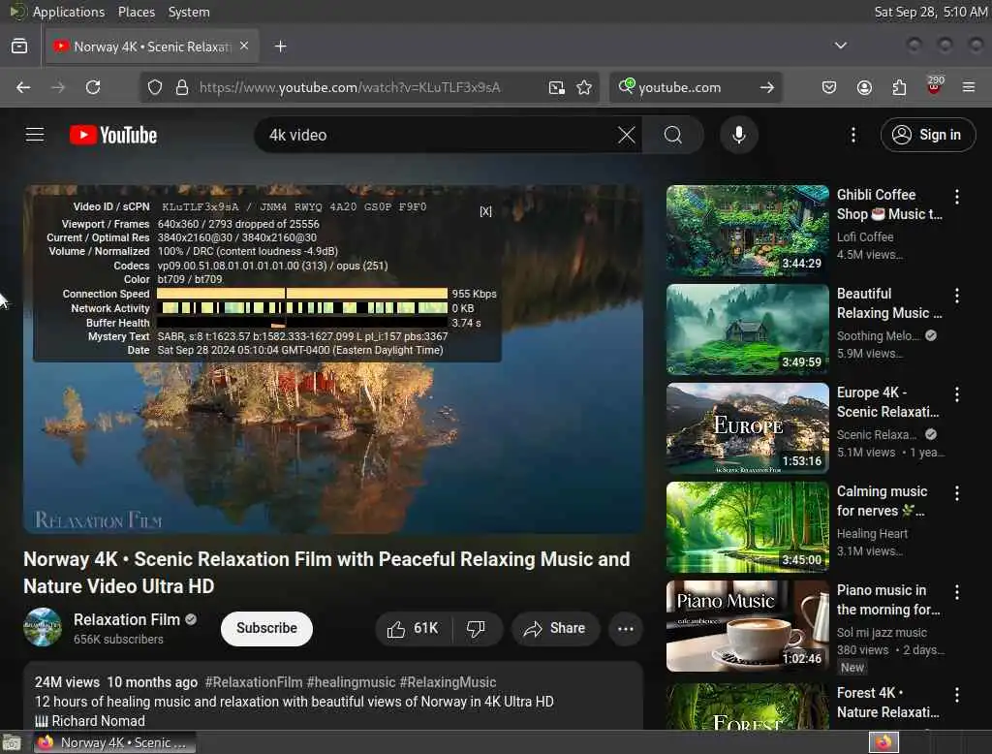
Task: Open options for Forest 4K video
Action: (956, 695)
